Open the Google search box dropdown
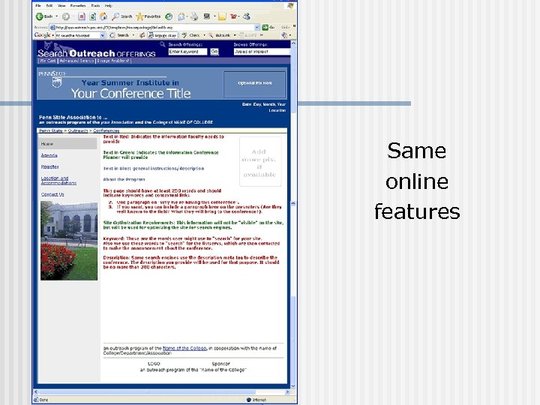 pyautogui.click(x=102, y=35)
